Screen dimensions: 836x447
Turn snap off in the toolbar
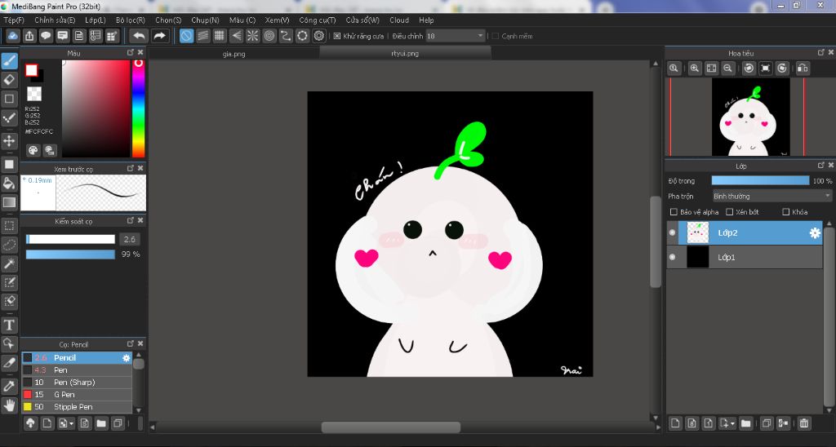coord(186,36)
